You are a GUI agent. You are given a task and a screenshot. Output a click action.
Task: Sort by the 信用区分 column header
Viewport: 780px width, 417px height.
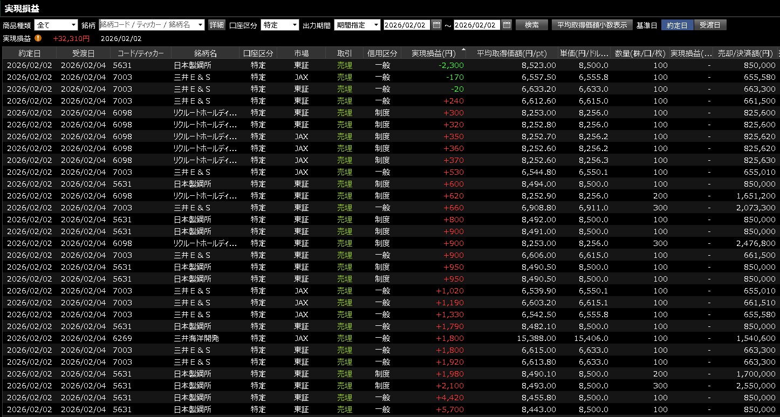(x=382, y=53)
